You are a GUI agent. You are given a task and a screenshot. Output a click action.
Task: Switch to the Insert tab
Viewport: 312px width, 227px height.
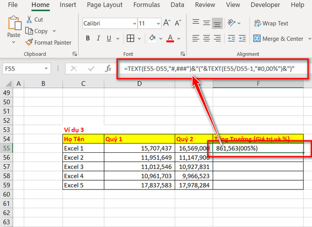click(68, 5)
